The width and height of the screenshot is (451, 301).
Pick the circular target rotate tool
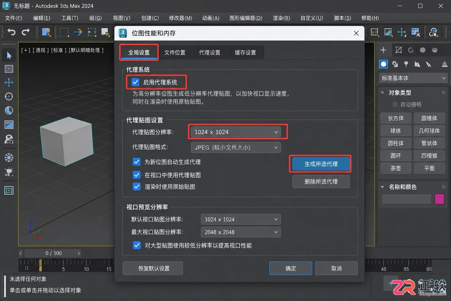[9, 96]
